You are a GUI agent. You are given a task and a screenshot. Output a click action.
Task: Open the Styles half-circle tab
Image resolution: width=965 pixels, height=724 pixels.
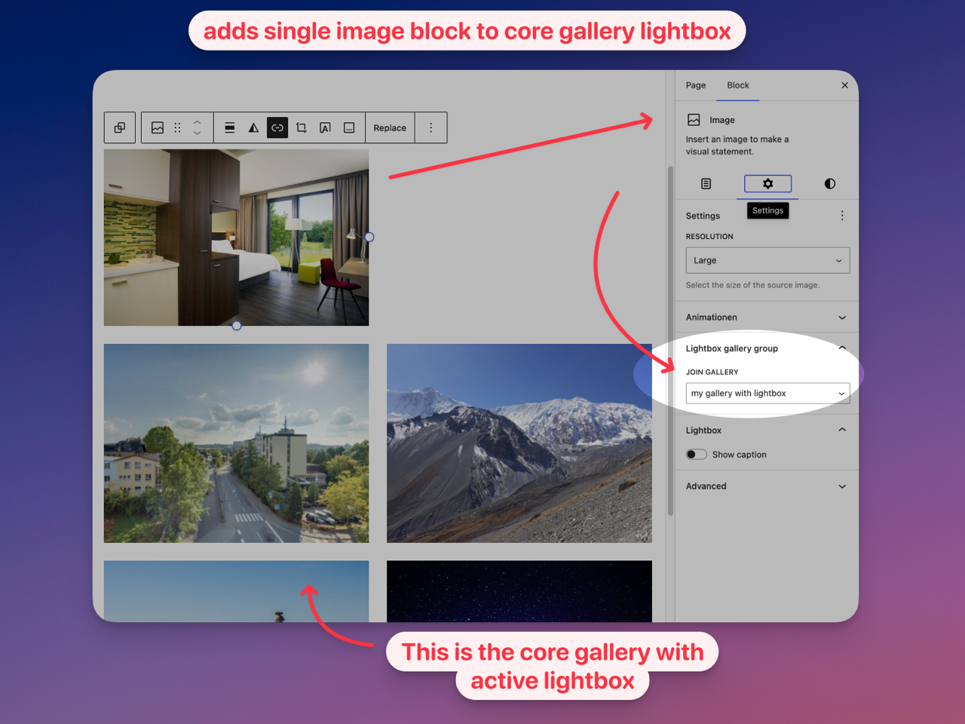point(830,183)
